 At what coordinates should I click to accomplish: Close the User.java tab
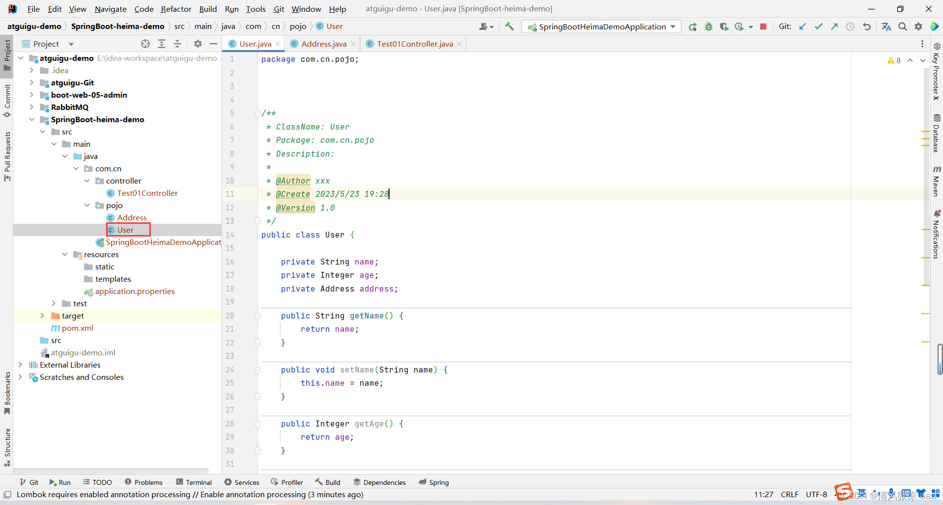point(277,44)
